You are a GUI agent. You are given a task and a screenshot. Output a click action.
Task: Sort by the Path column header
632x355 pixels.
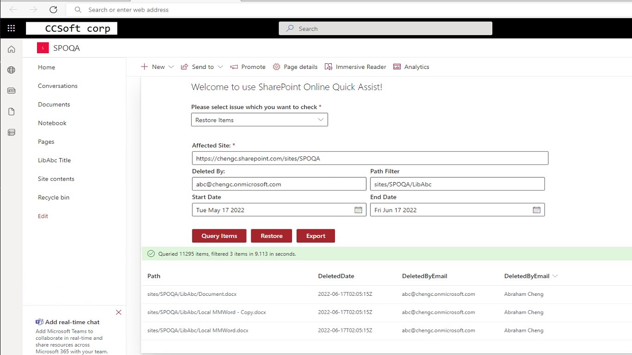(x=154, y=276)
